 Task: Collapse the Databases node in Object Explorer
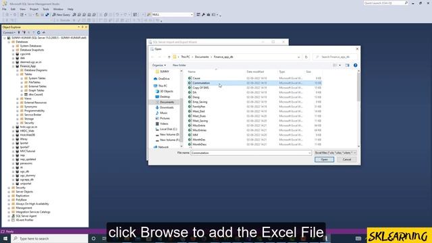(x=9, y=42)
